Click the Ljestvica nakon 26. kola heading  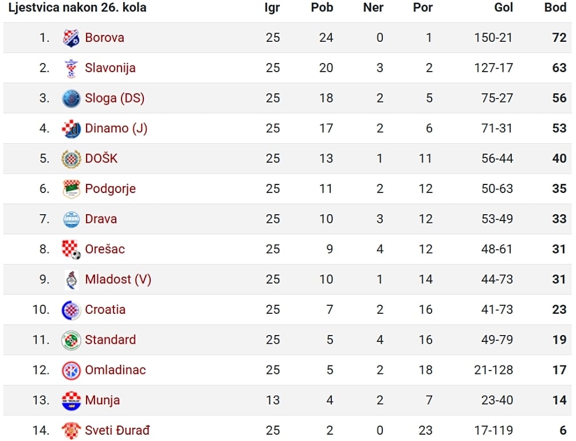[x=77, y=7]
